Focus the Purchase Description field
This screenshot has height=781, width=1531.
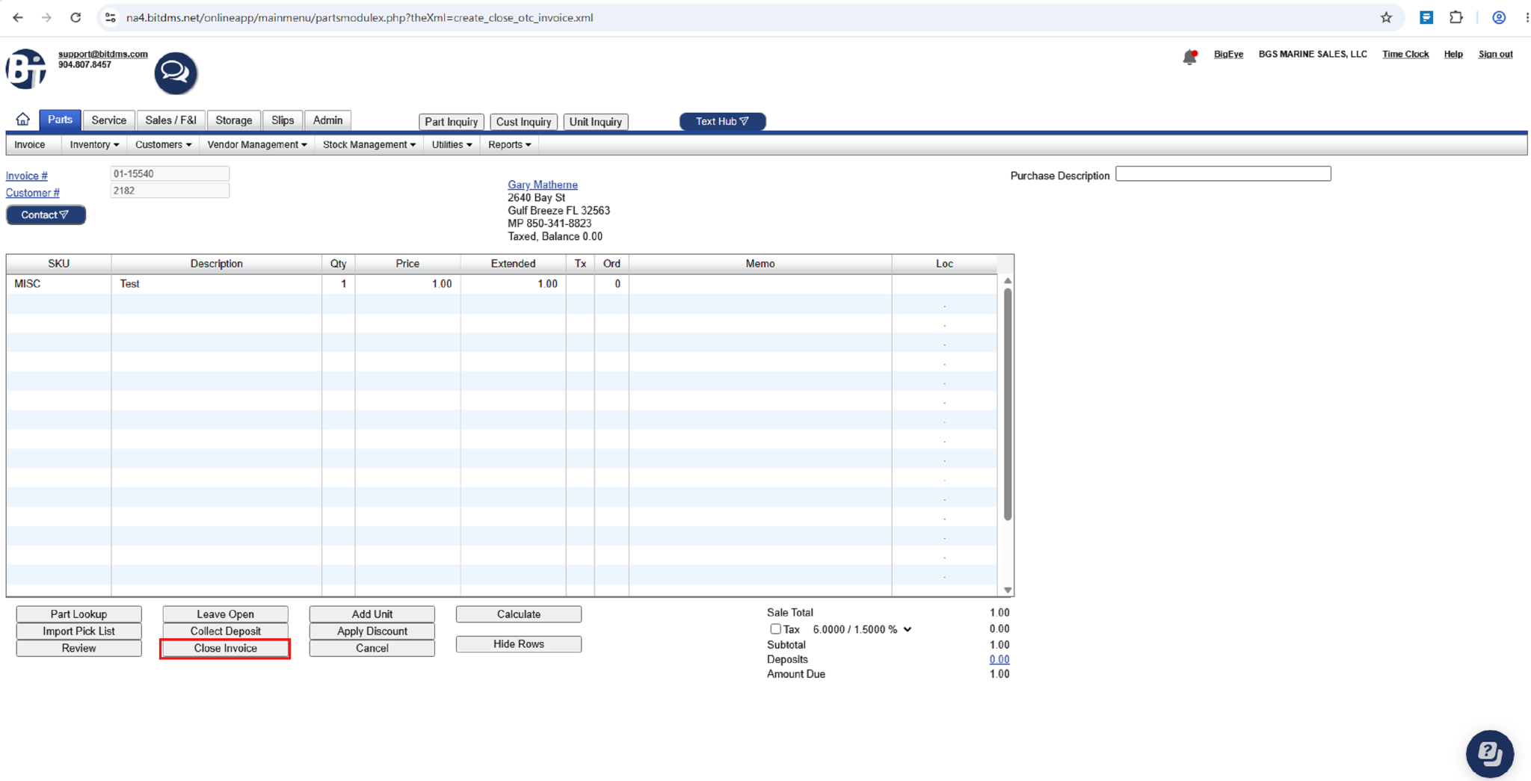(1223, 173)
